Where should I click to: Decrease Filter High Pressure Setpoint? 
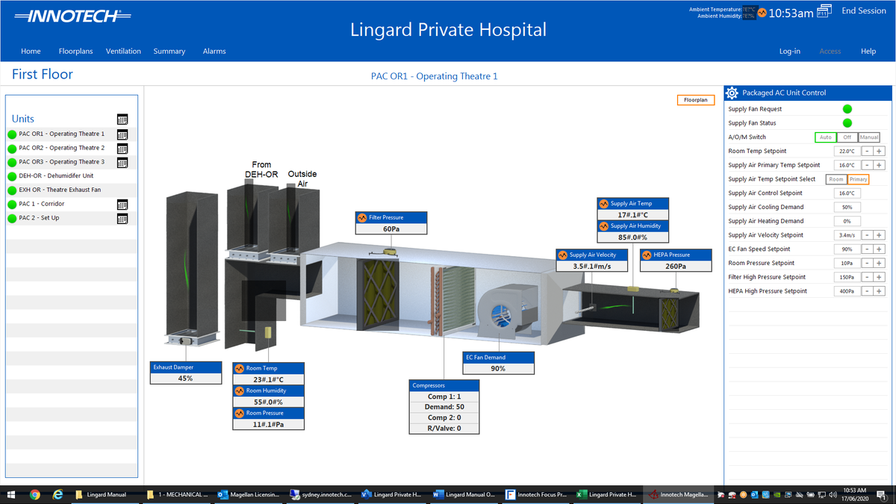[868, 277]
